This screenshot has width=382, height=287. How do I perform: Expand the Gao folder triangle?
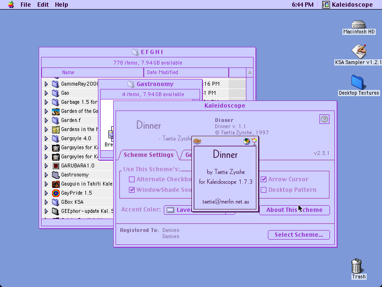[46, 93]
